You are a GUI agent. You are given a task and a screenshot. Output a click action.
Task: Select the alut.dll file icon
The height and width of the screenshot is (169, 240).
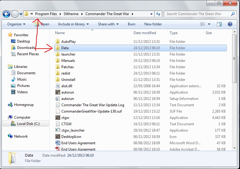(x=58, y=86)
